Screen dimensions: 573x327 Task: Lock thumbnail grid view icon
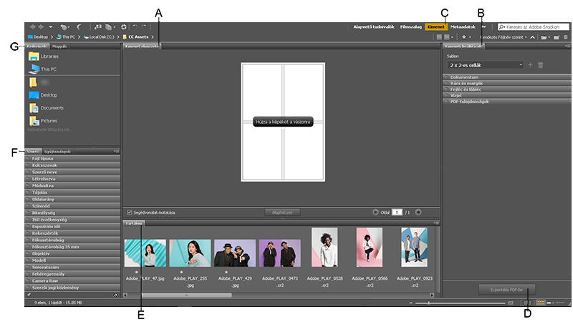click(527, 303)
